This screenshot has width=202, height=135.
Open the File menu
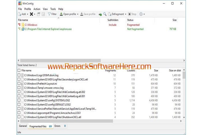tap(20, 9)
